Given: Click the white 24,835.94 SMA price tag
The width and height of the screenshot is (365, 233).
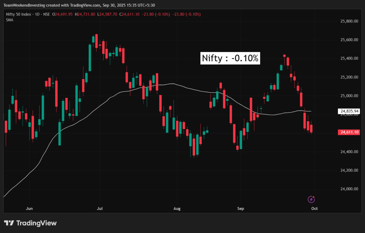Looking at the screenshot, I should (x=349, y=112).
